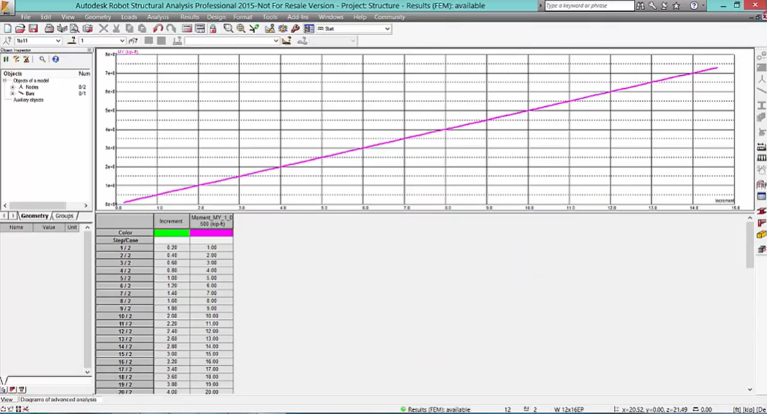The width and height of the screenshot is (767, 414).
Task: Open the Help icon in Object Inspector
Action: (x=56, y=60)
